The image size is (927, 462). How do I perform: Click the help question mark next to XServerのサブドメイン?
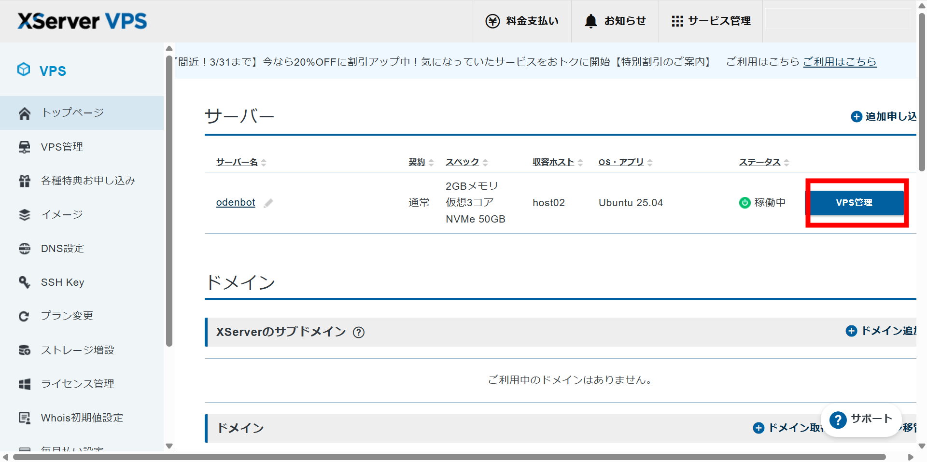tap(358, 332)
